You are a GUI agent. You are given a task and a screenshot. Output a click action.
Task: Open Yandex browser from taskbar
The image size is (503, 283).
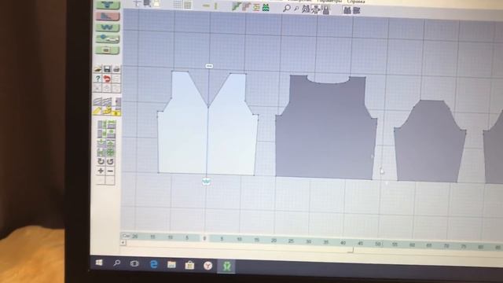207,266
